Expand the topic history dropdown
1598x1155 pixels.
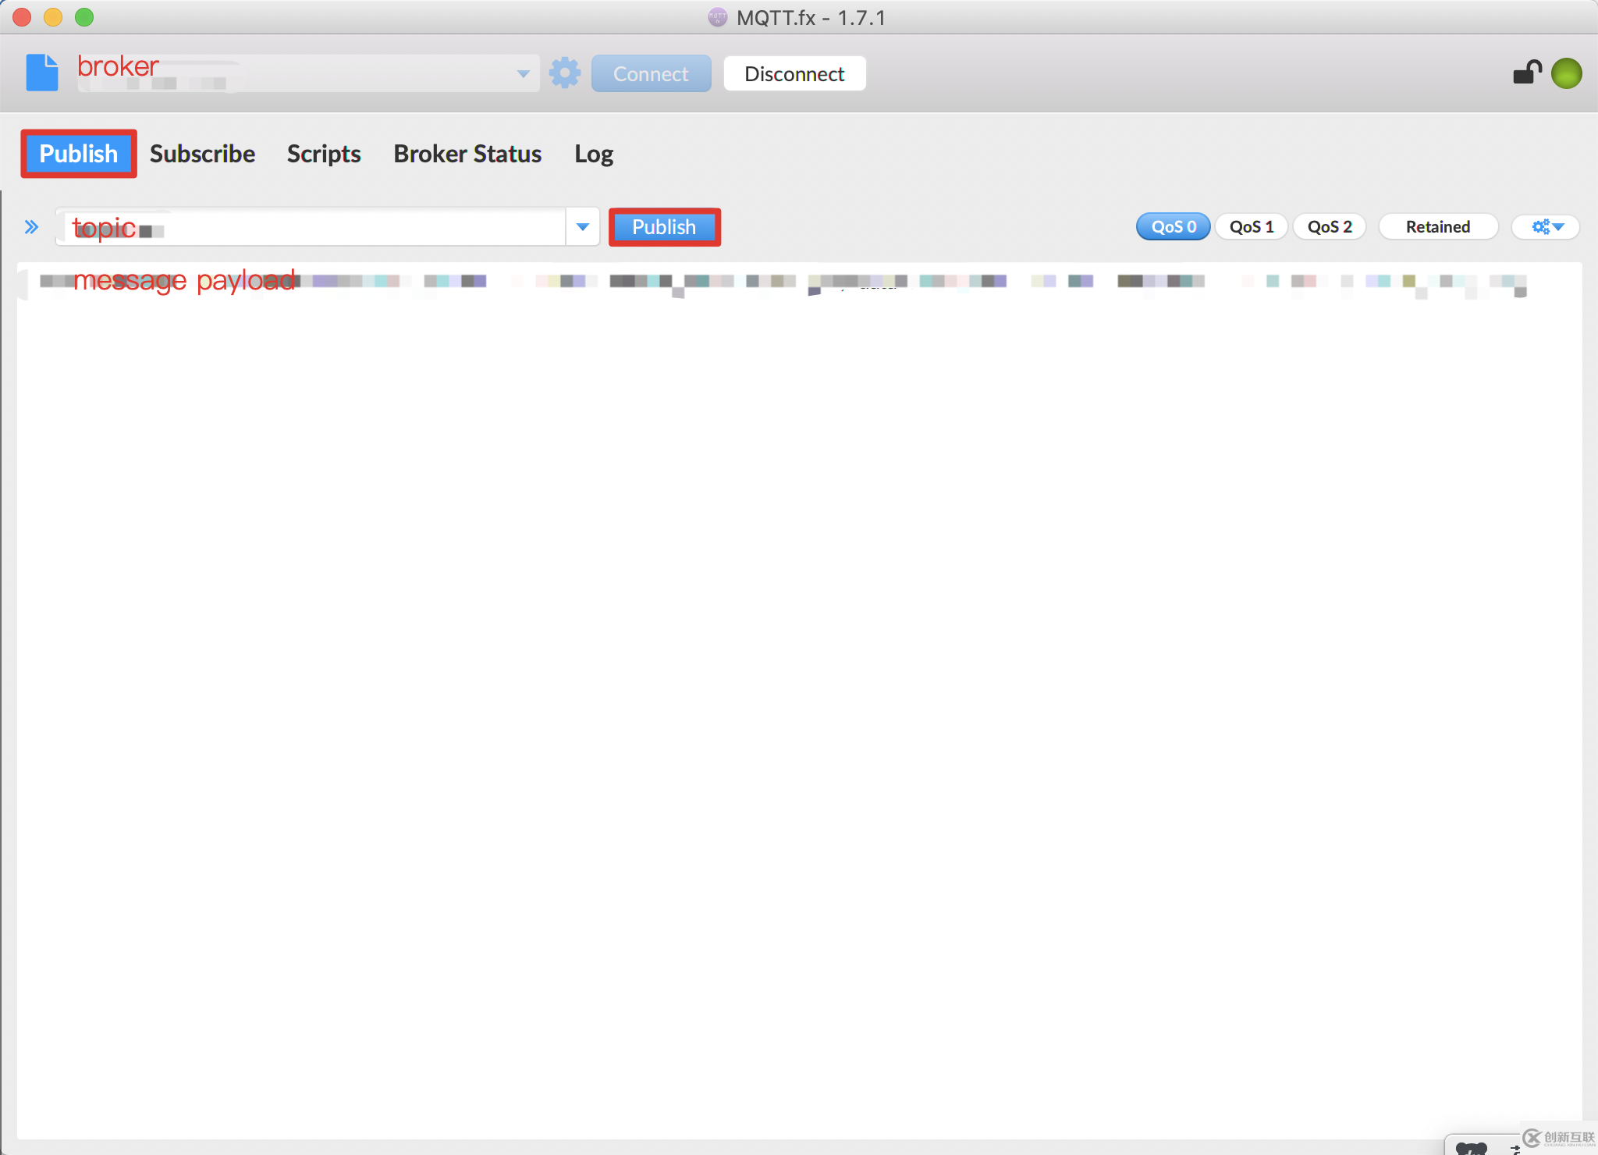pos(583,227)
